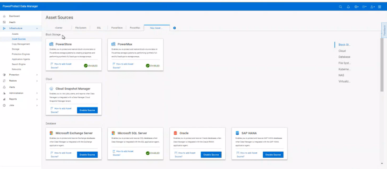Image resolution: width=387 pixels, height=169 pixels.
Task: Switch to the File System tab
Action: pos(80,28)
